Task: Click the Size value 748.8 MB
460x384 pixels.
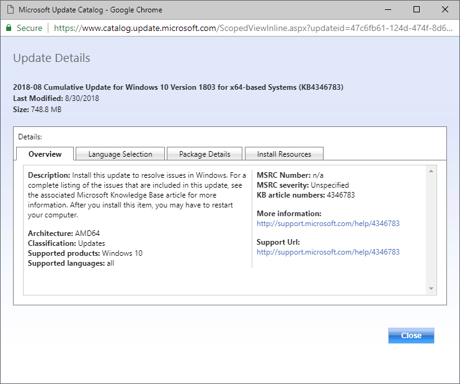Action: click(x=46, y=110)
